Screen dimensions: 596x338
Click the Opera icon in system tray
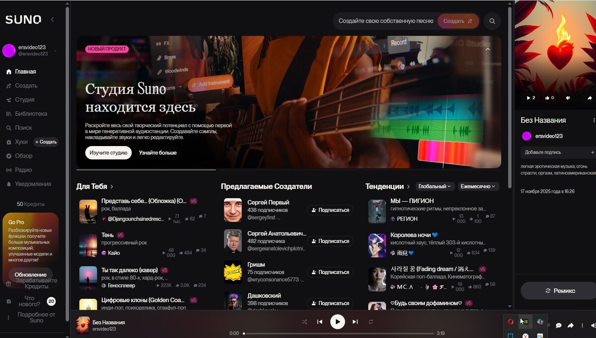pyautogui.click(x=511, y=322)
